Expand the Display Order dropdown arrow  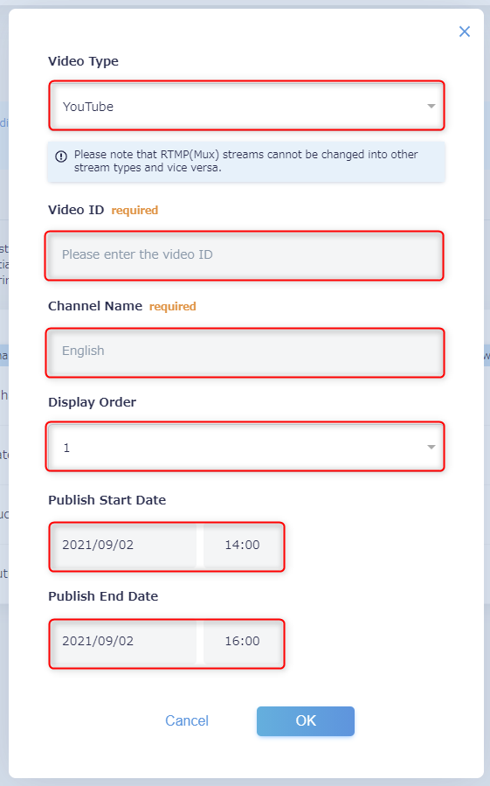[x=431, y=447]
